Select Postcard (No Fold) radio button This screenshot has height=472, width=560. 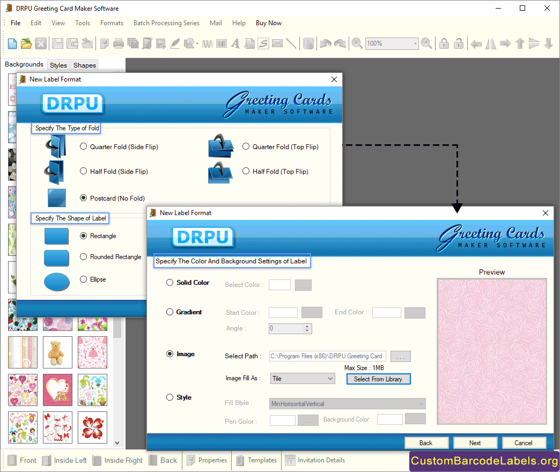click(x=83, y=198)
